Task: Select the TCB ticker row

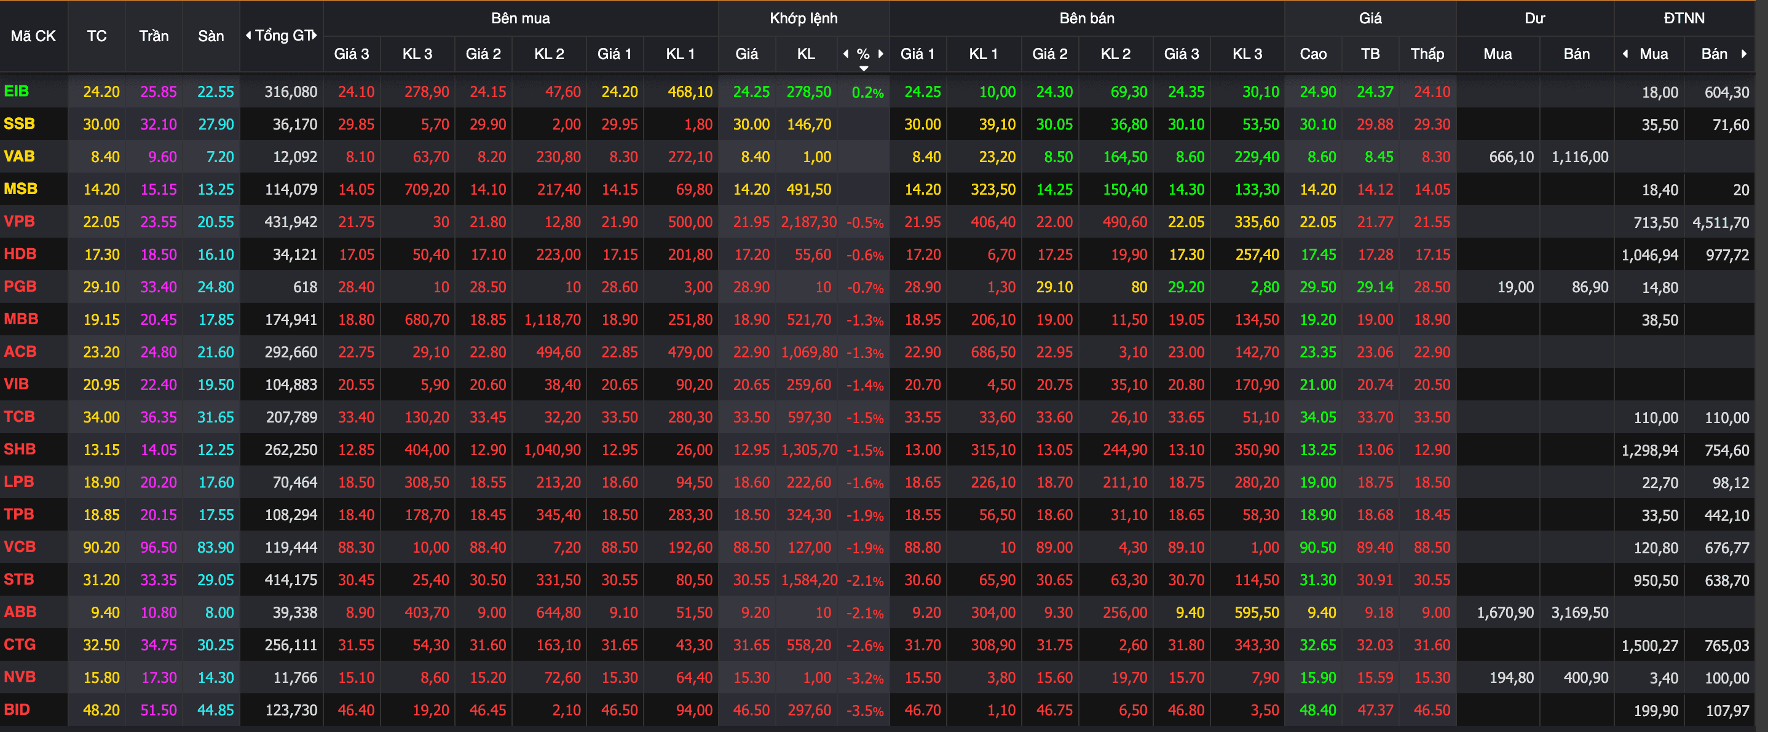Action: [x=877, y=417]
